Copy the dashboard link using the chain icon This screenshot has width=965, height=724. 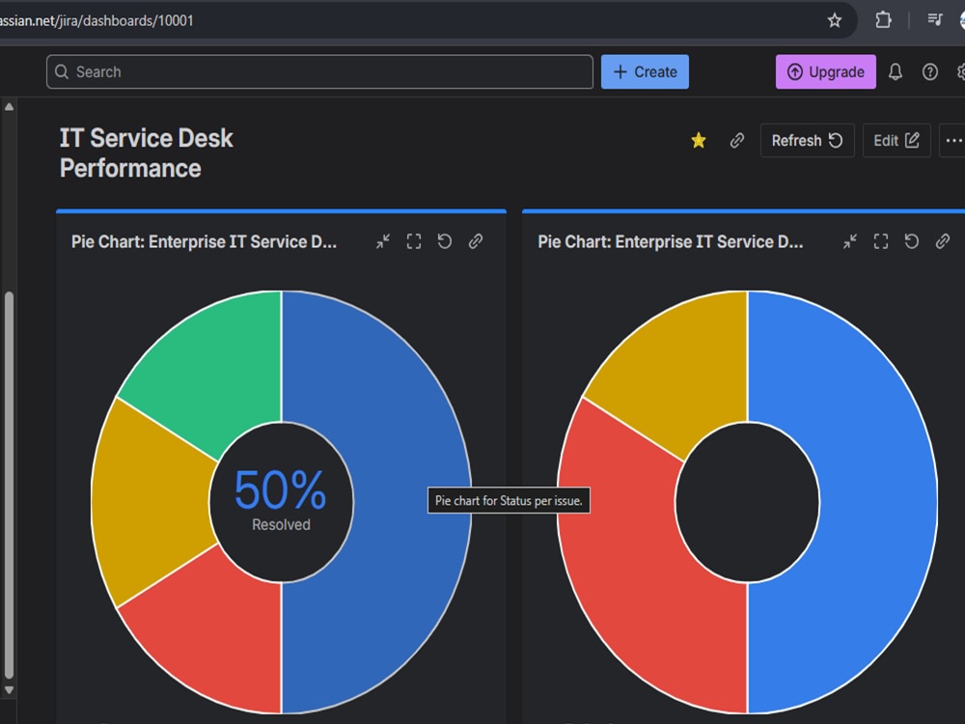coord(736,140)
